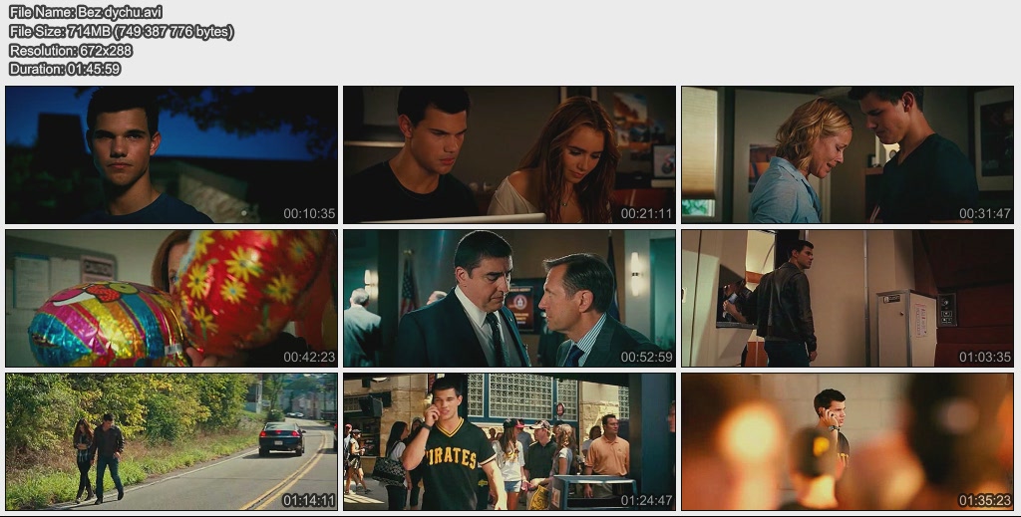Image resolution: width=1021 pixels, height=517 pixels.
Task: Select the blurred-lights phone call thumbnail
Action: coord(848,441)
